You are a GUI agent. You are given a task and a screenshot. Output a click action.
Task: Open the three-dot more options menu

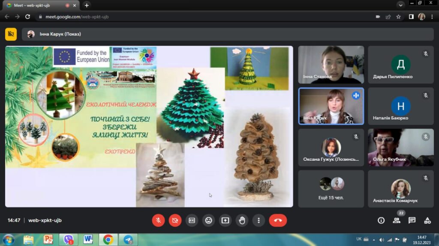coord(259,220)
